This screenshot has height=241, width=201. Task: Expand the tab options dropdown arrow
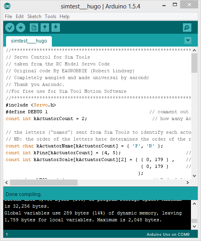188,41
